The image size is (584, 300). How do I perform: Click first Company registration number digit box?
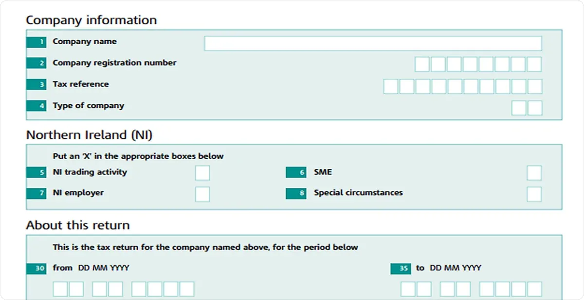422,64
